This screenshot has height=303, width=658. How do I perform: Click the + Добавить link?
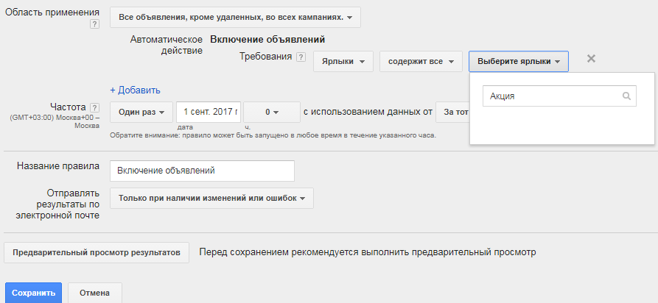135,90
